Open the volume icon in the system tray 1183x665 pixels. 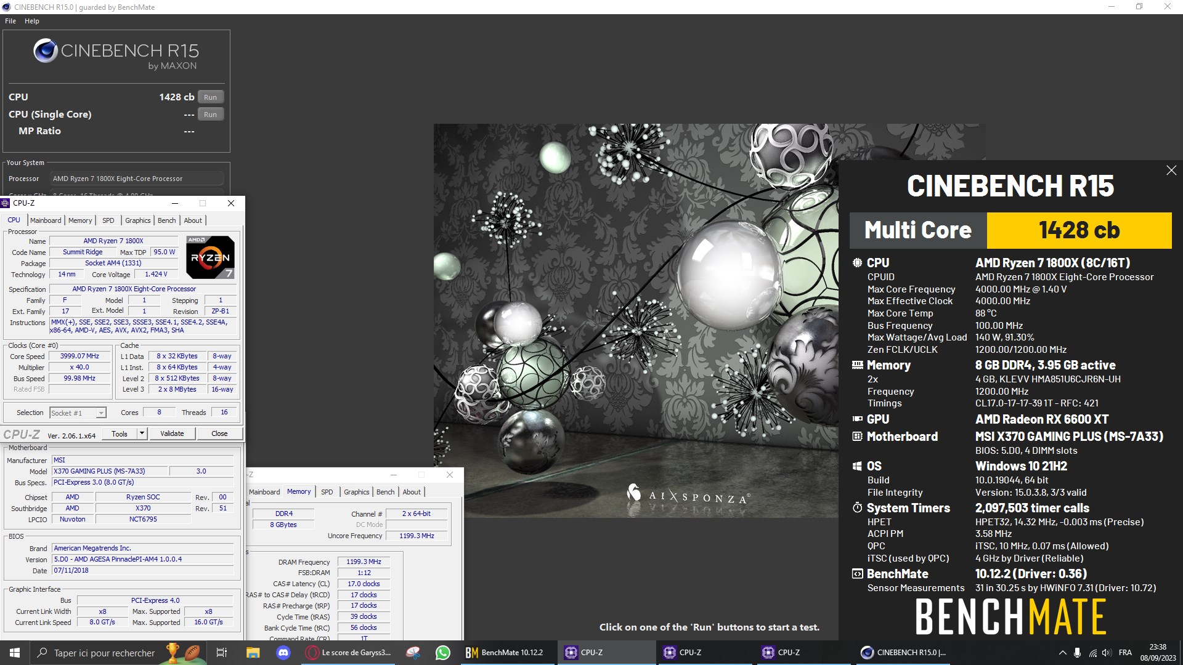click(1107, 653)
